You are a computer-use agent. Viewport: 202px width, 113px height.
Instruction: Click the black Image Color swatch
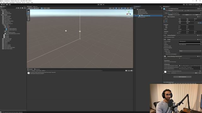click(189, 43)
